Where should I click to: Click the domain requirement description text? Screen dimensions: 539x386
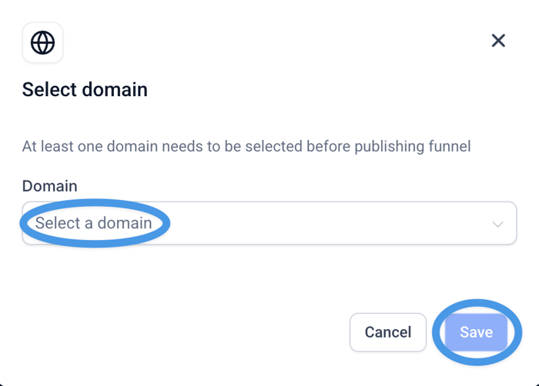click(246, 145)
